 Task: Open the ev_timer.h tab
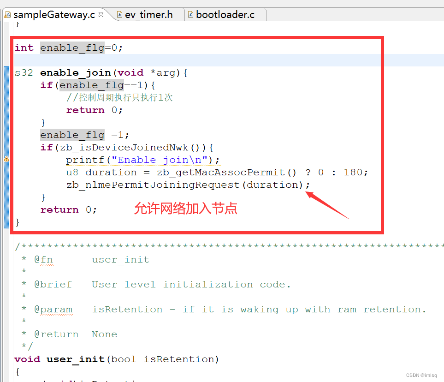148,14
